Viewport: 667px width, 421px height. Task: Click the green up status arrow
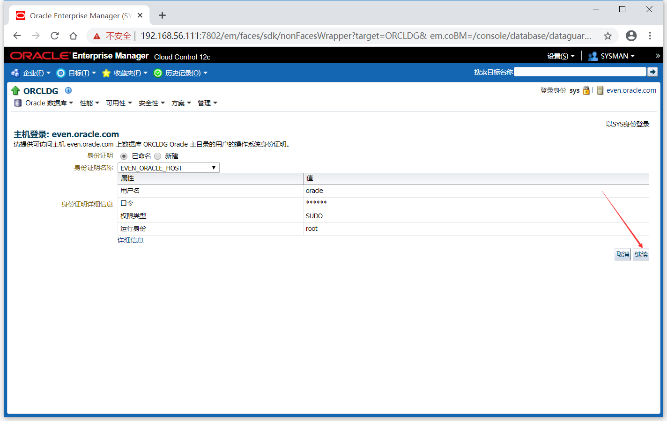(x=15, y=91)
